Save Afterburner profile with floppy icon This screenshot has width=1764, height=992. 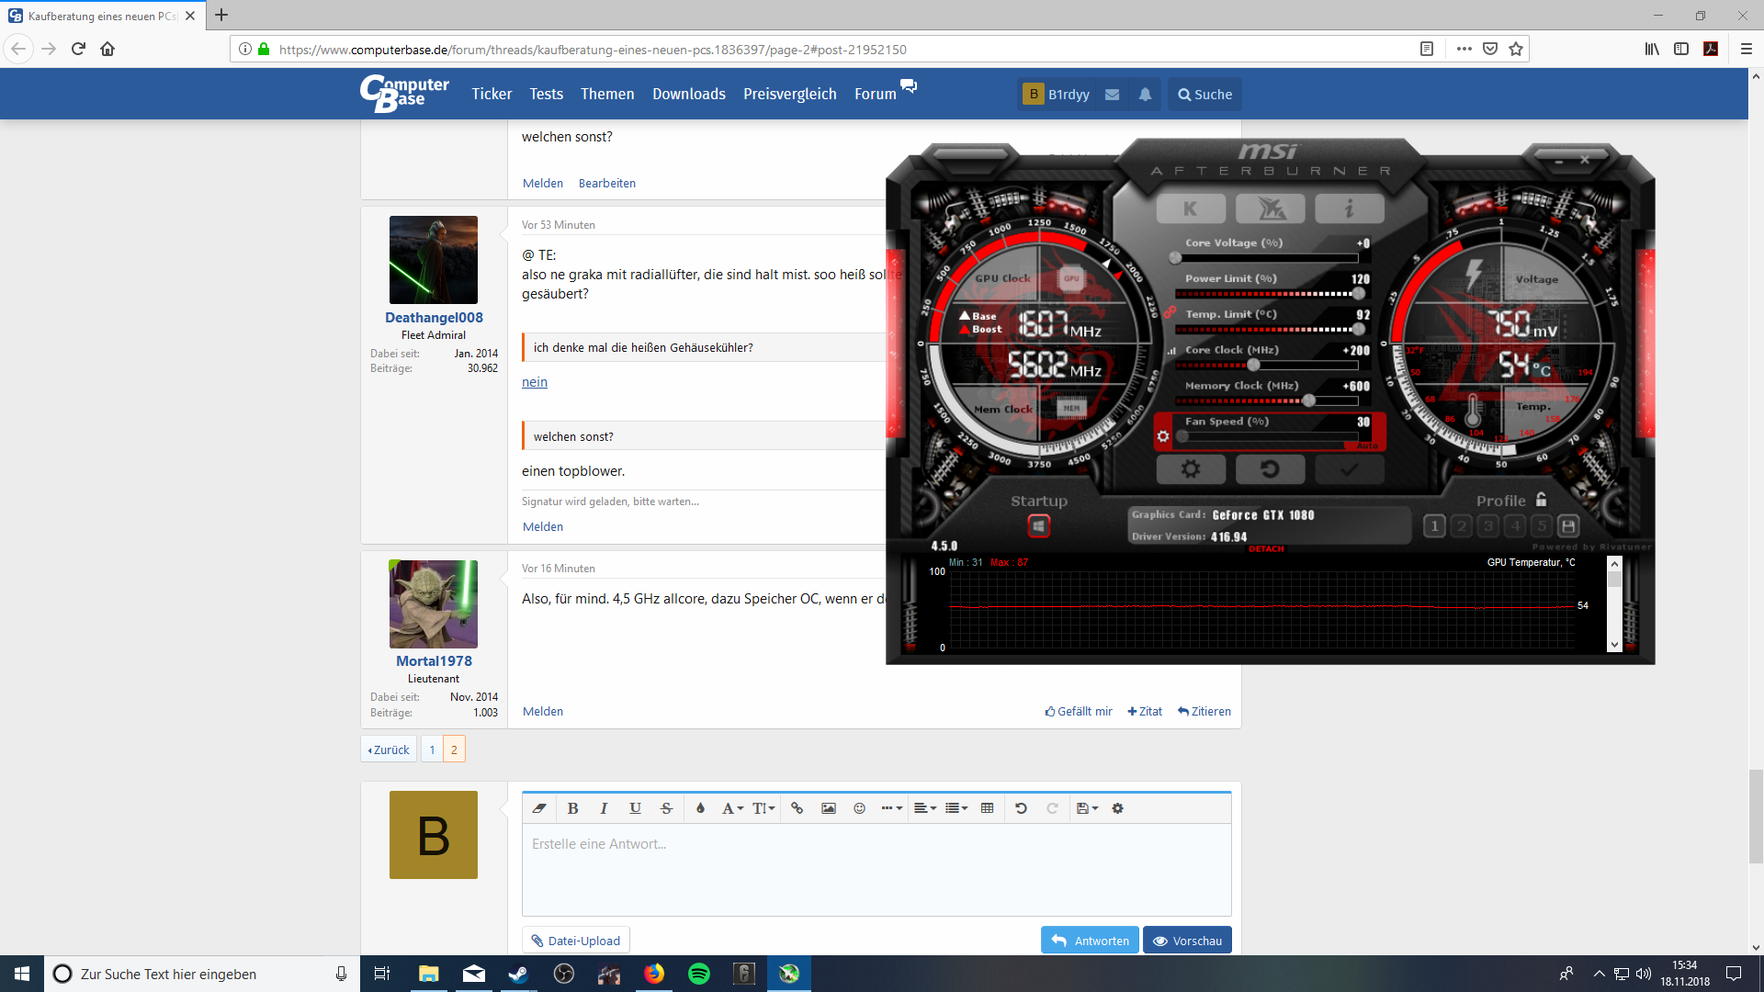point(1568,526)
